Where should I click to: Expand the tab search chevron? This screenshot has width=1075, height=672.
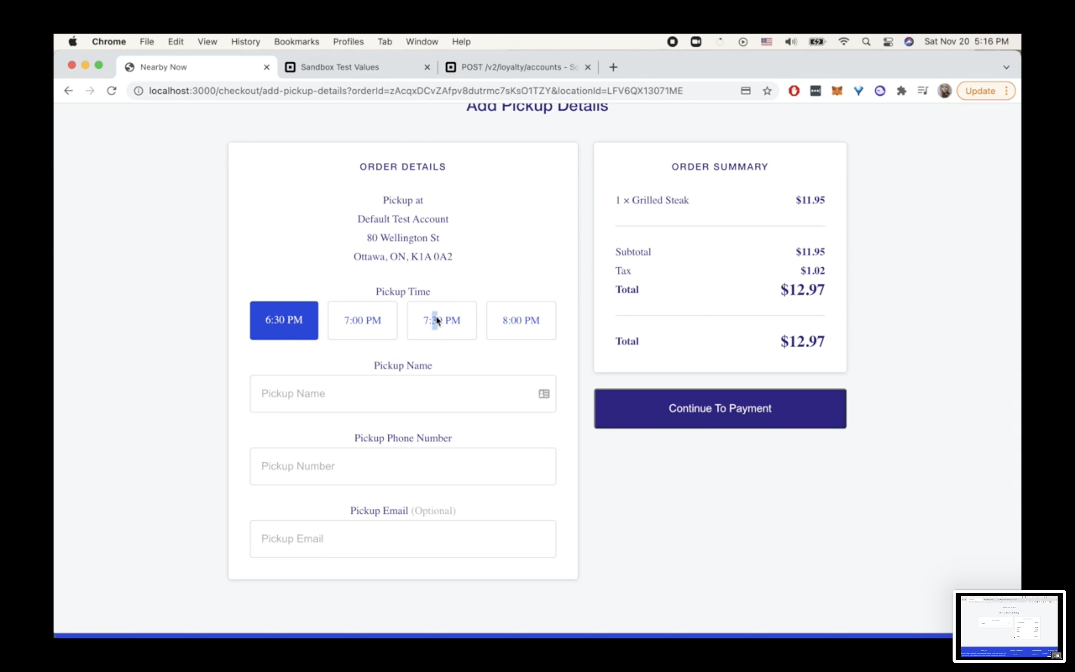tap(1006, 67)
